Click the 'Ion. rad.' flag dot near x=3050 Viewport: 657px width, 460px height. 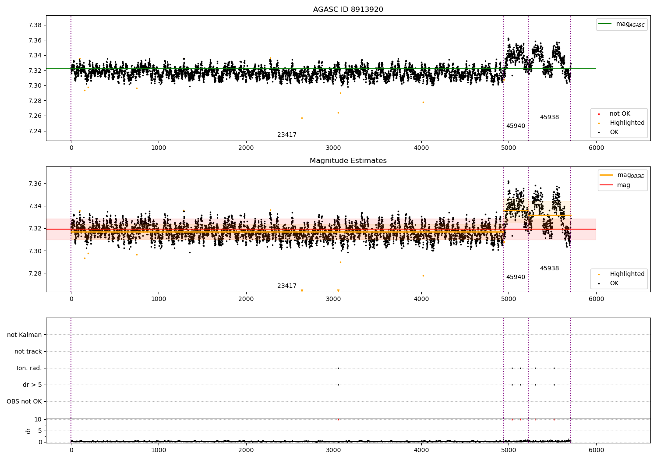click(x=338, y=368)
